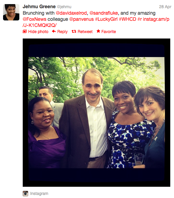Click the Reply arrow icon
This screenshot has width=174, height=198.
[54, 31]
